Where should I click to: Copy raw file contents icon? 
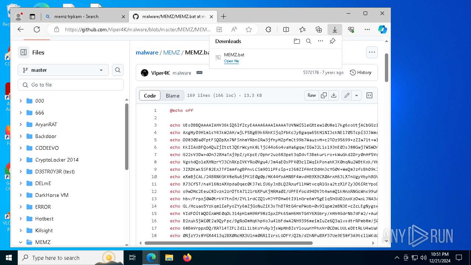[x=324, y=95]
